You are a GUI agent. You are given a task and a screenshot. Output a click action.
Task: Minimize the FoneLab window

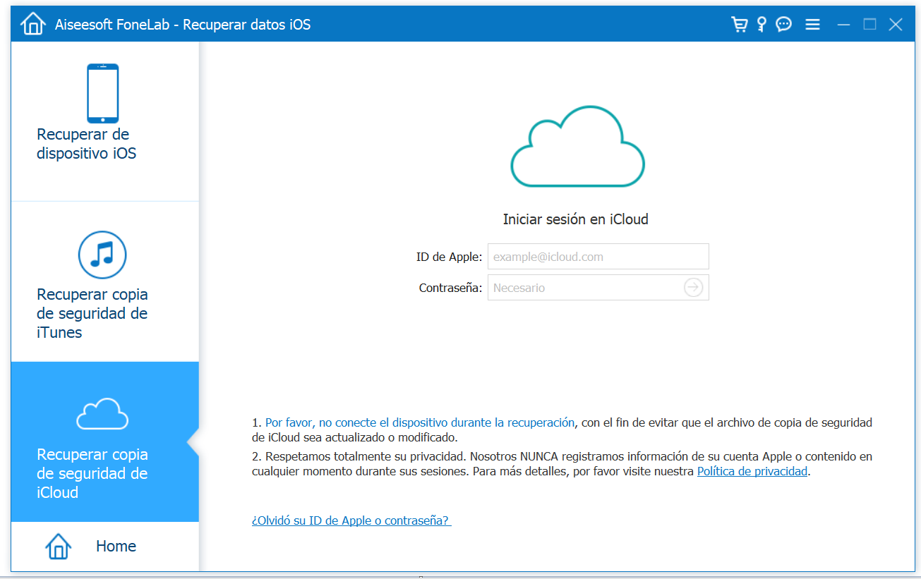point(844,25)
